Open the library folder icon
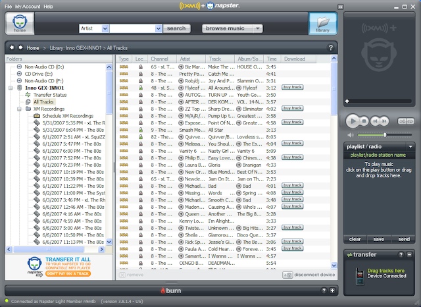Image resolution: width=421 pixels, height=307 pixels. pos(323,24)
